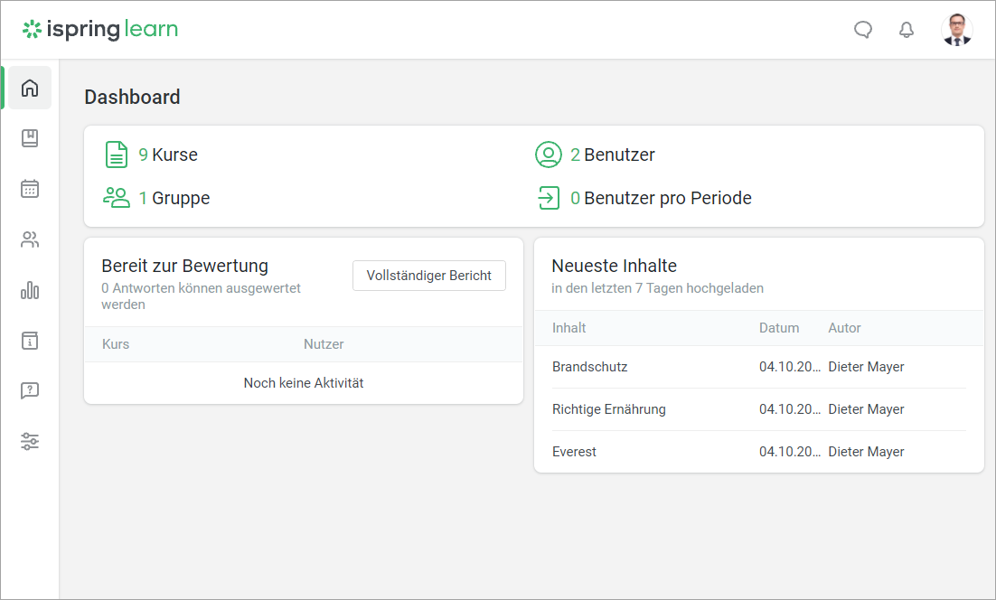Open the 0 Benutzer pro Periode statistic

coord(660,198)
